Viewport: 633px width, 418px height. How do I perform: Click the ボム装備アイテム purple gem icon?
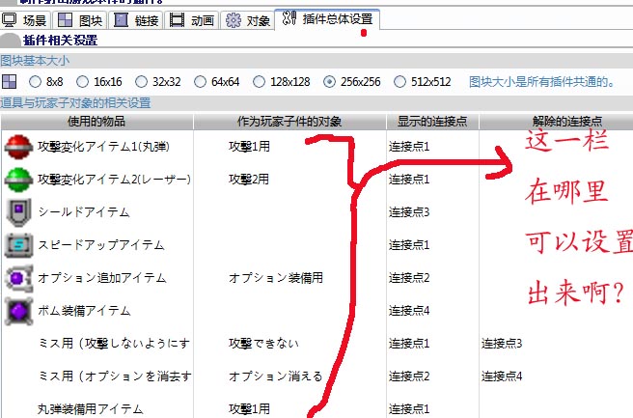pos(18,311)
